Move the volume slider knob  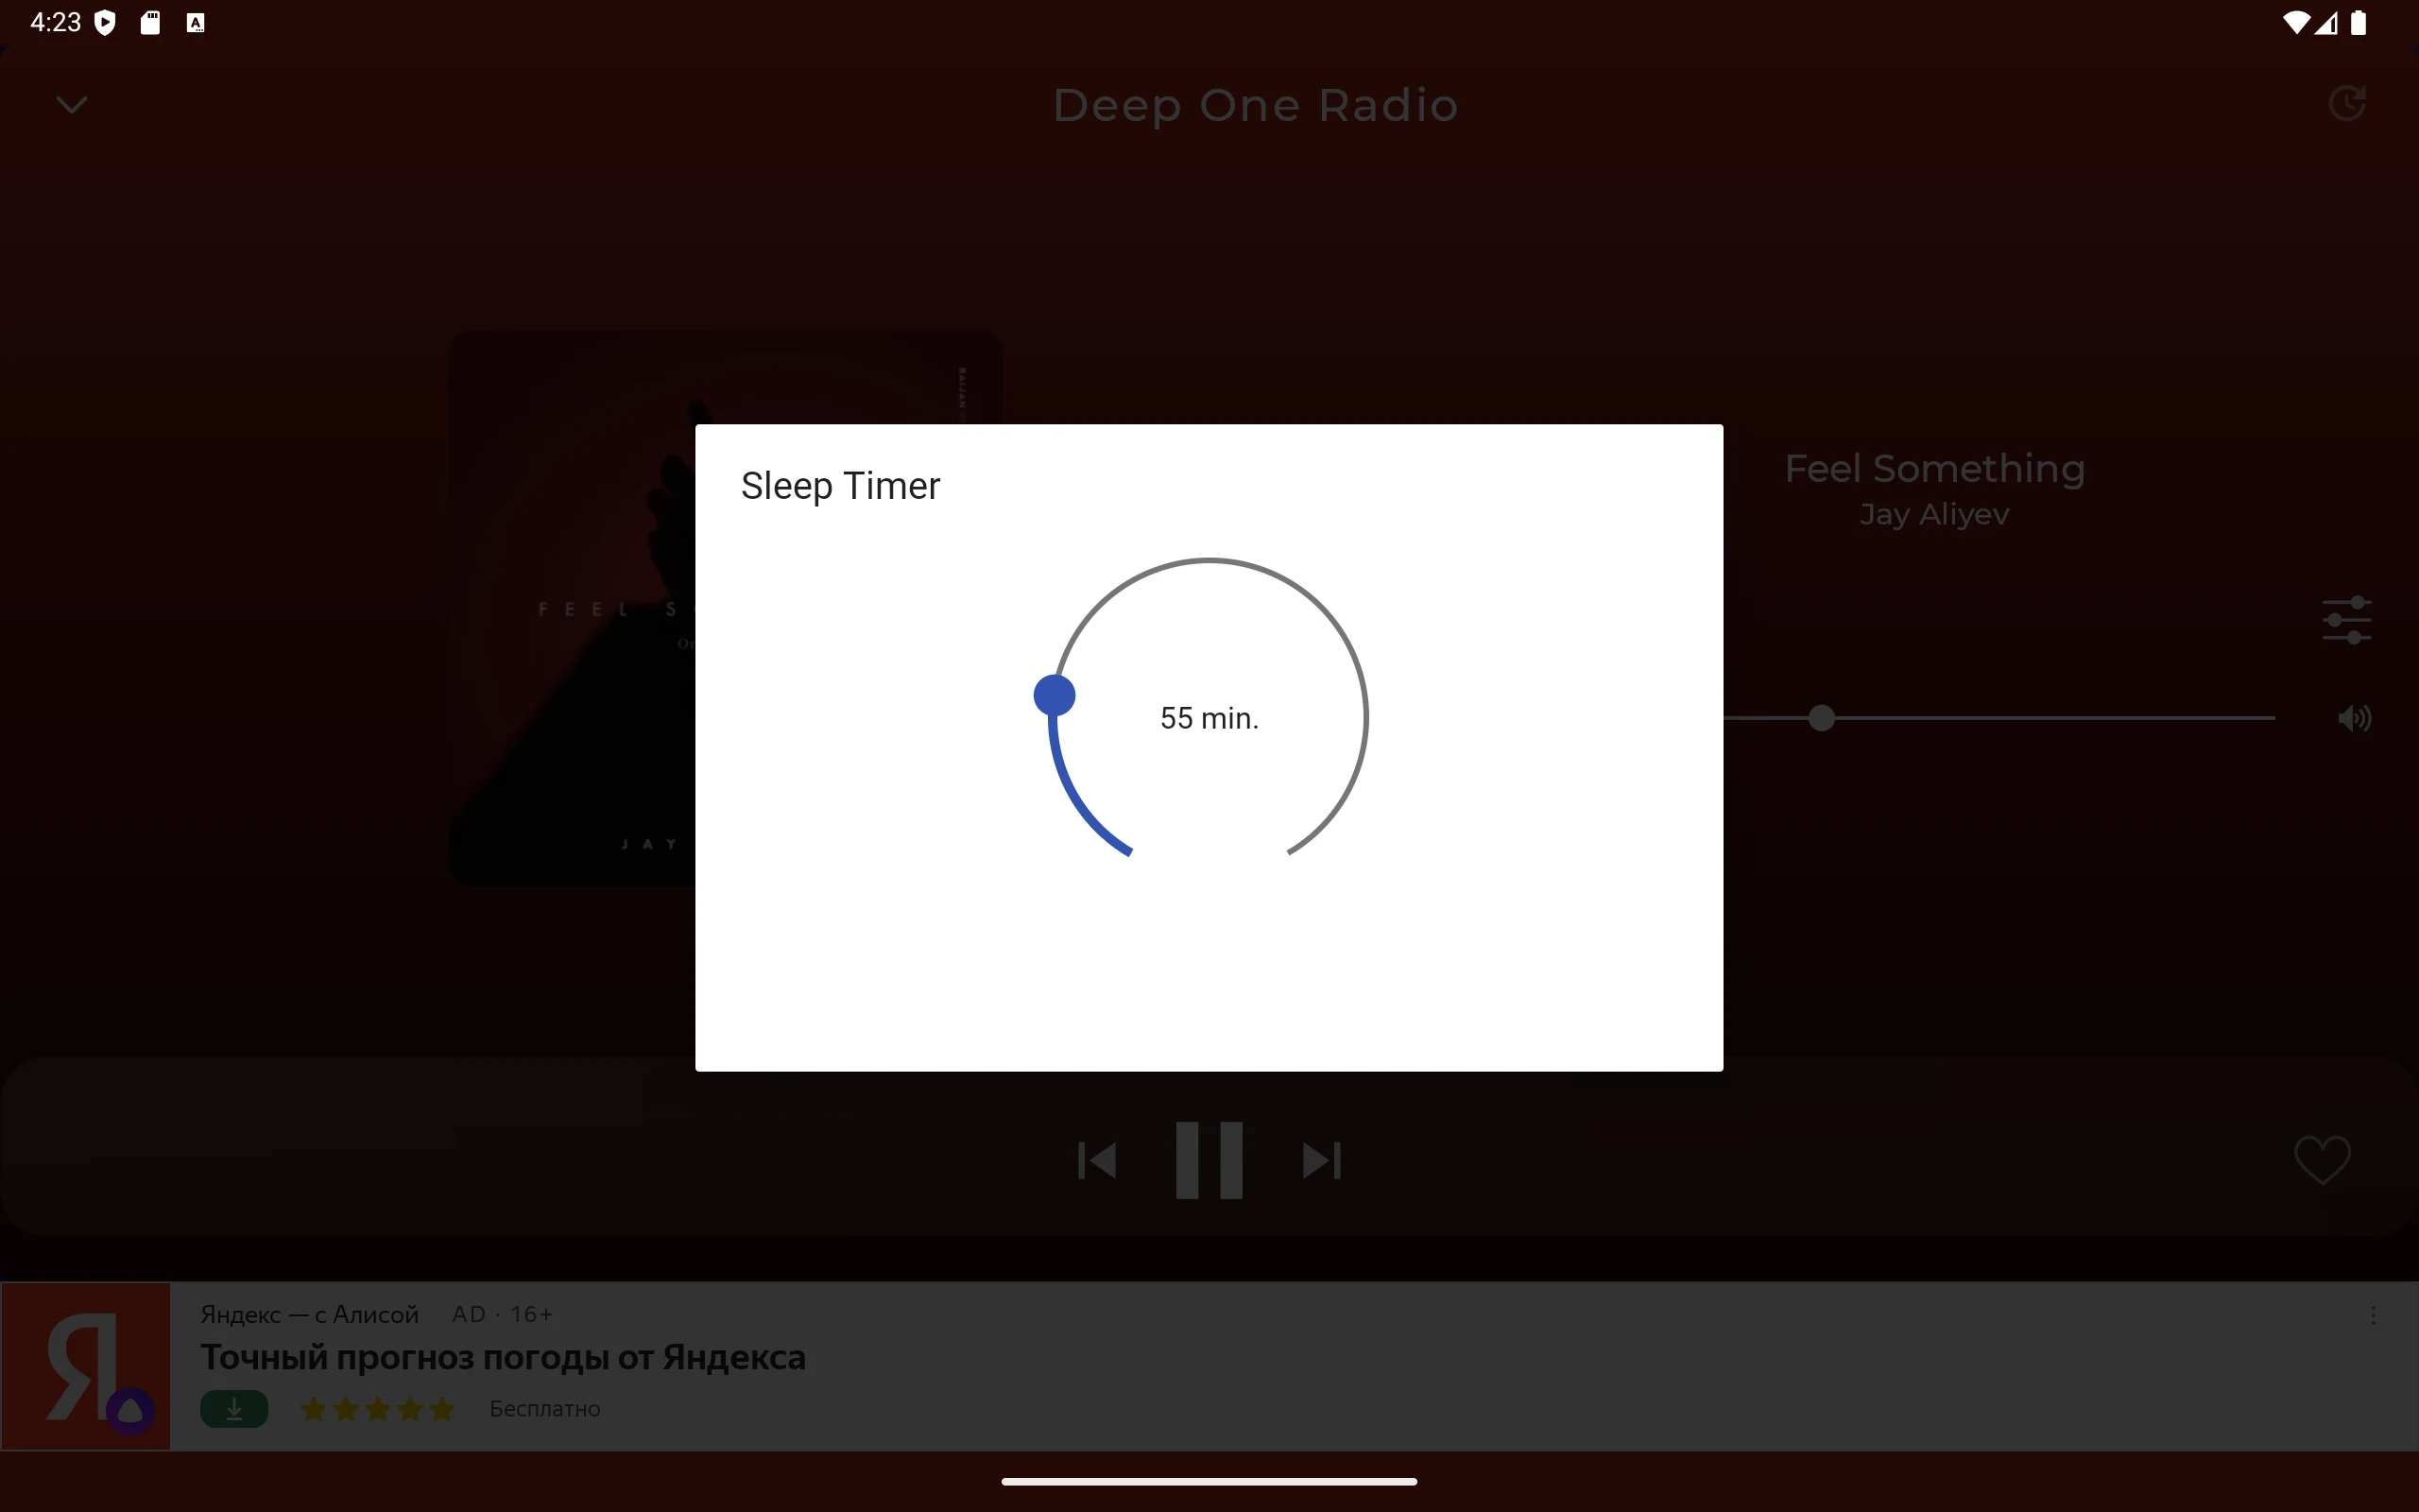point(1821,718)
